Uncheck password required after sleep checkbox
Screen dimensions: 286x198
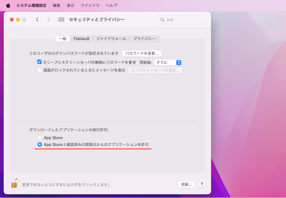click(40, 62)
